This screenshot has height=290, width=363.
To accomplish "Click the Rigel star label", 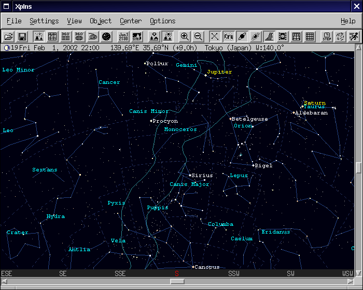I will click(263, 166).
